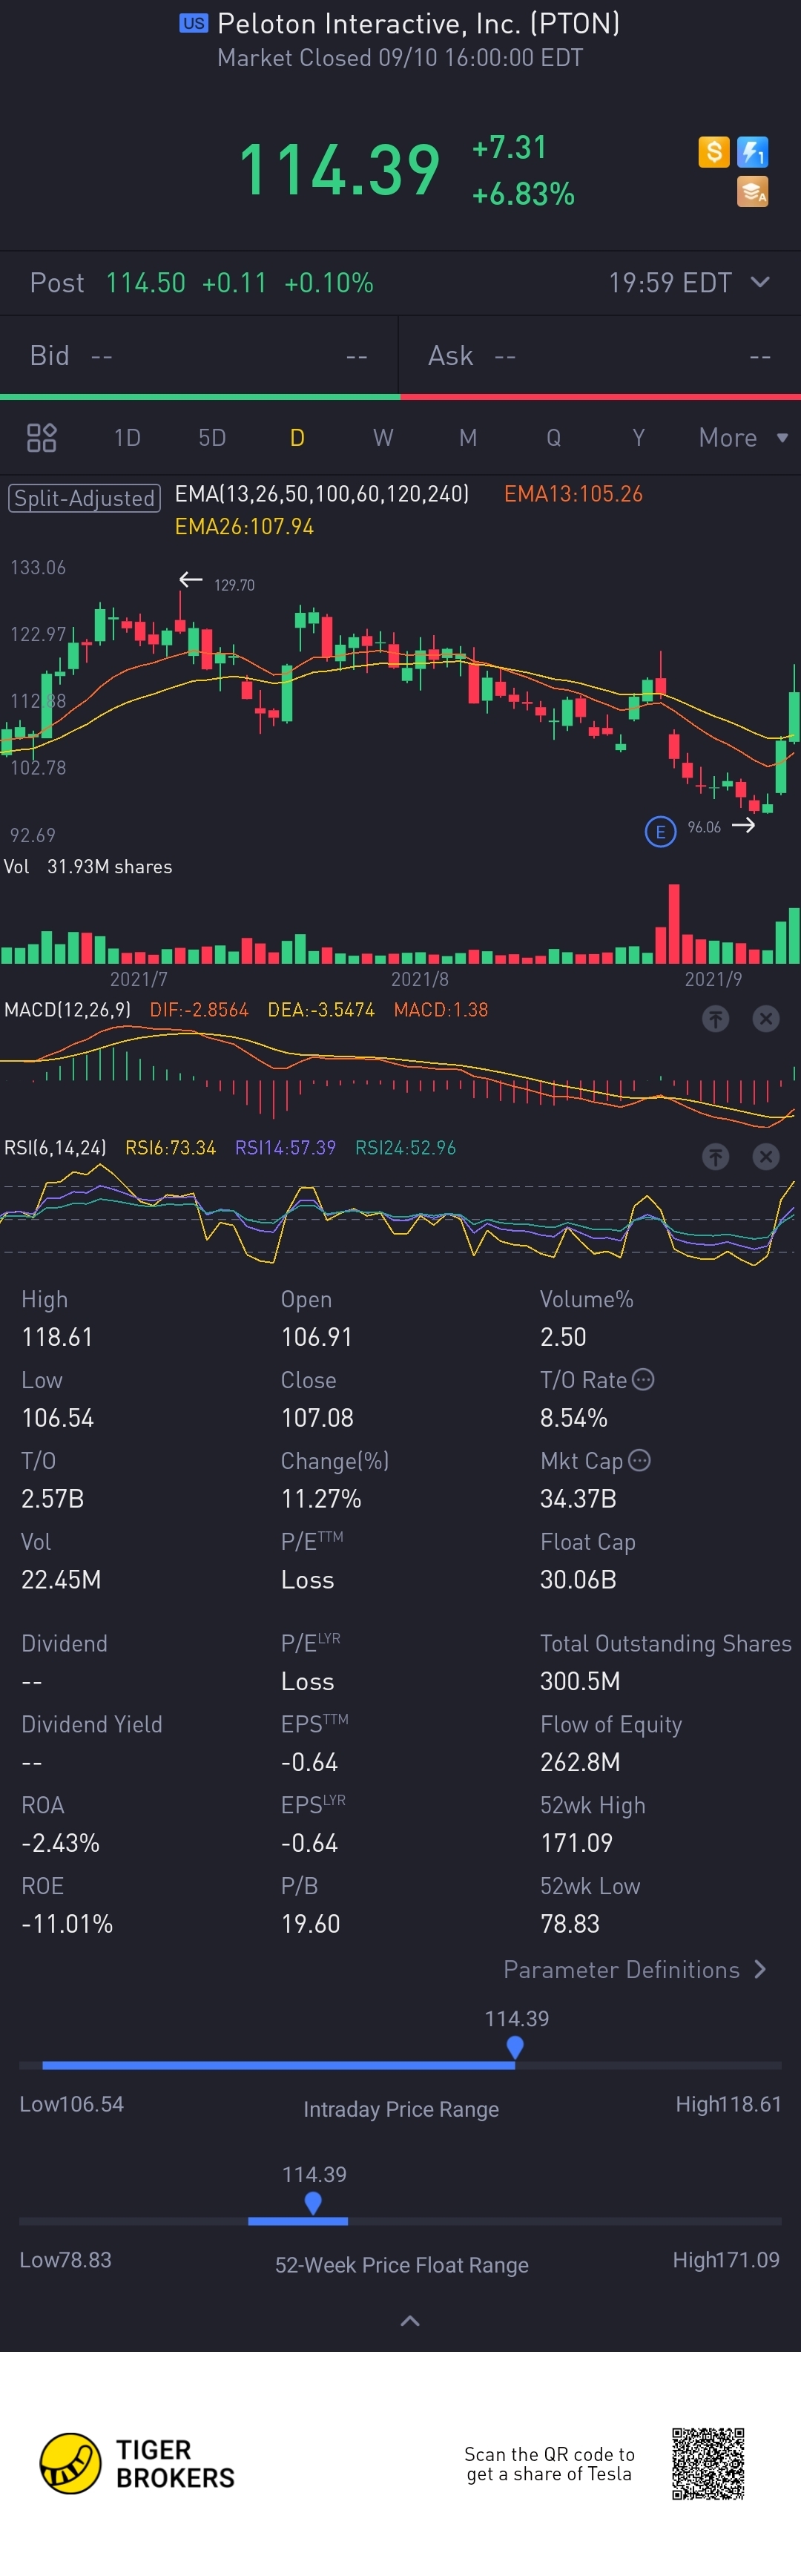Tap the 96.06 low price arrow label
801x2576 pixels.
pos(721,826)
